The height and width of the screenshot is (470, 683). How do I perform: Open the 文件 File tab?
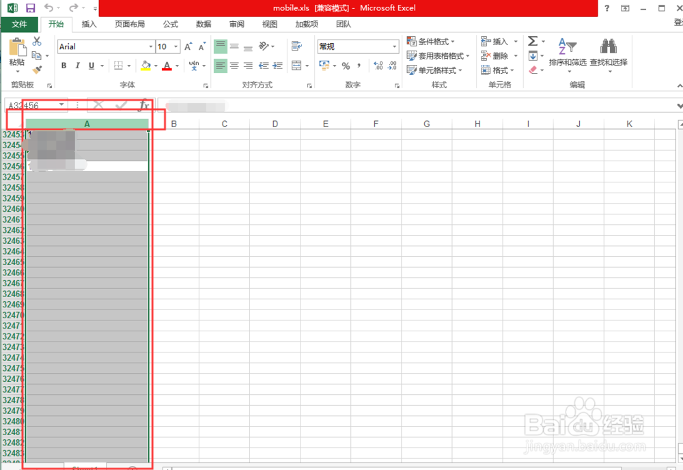[x=19, y=24]
